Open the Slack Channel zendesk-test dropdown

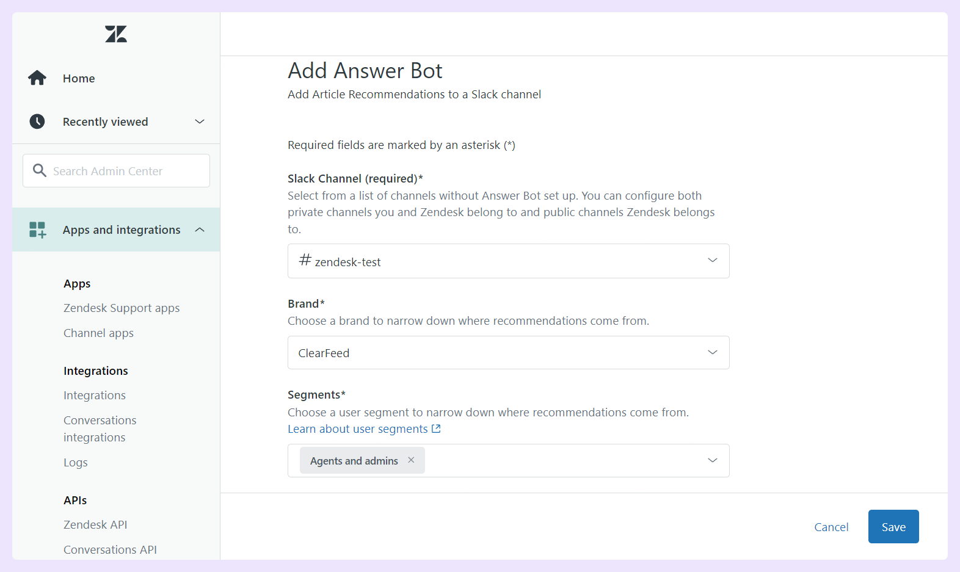508,261
